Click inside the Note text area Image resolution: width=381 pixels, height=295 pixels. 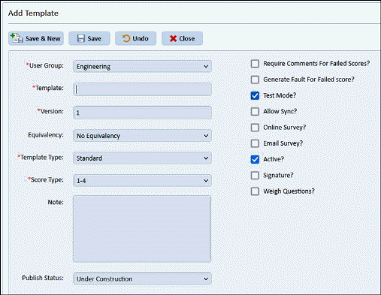coord(142,229)
